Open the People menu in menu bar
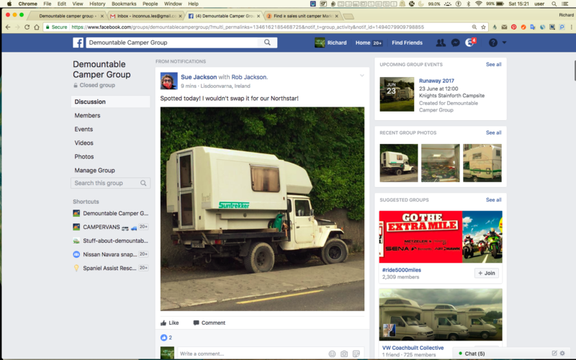576x360 pixels. 150,4
